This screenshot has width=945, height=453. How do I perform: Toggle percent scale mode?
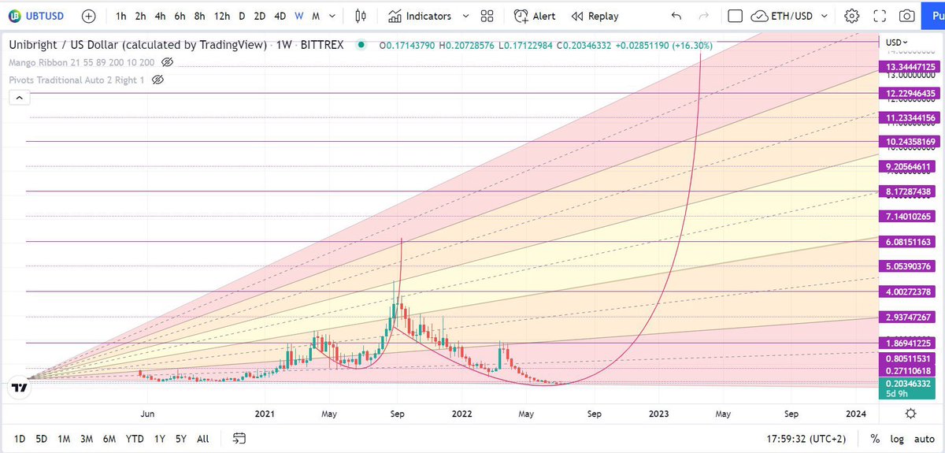click(875, 438)
